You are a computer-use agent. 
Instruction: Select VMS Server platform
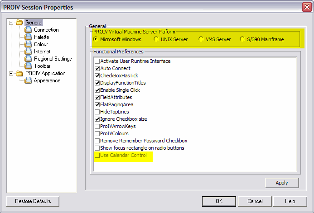(x=201, y=39)
